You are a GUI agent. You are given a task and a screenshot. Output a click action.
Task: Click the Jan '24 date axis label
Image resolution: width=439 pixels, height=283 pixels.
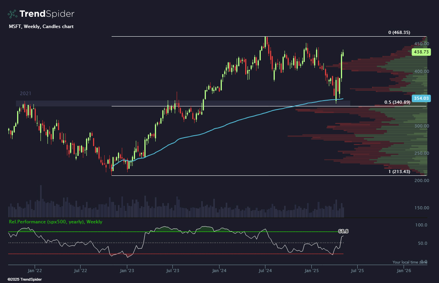[x=219, y=271]
